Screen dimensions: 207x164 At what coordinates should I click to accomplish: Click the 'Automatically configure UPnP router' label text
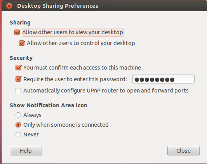pos(106,91)
